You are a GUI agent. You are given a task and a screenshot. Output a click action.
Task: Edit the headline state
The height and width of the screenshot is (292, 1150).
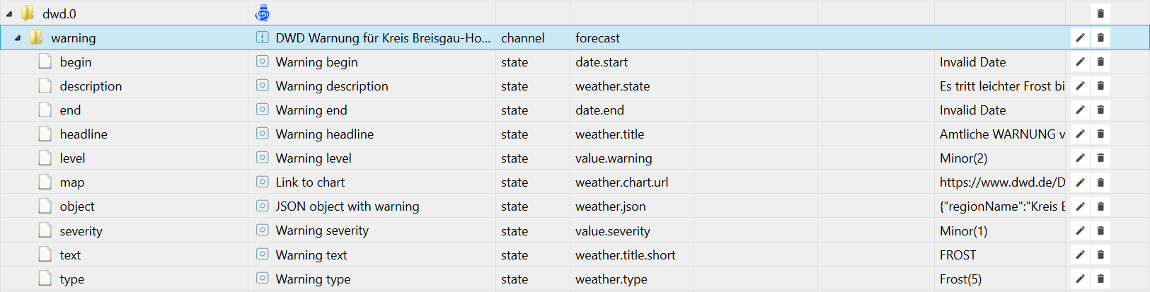pyautogui.click(x=1081, y=134)
